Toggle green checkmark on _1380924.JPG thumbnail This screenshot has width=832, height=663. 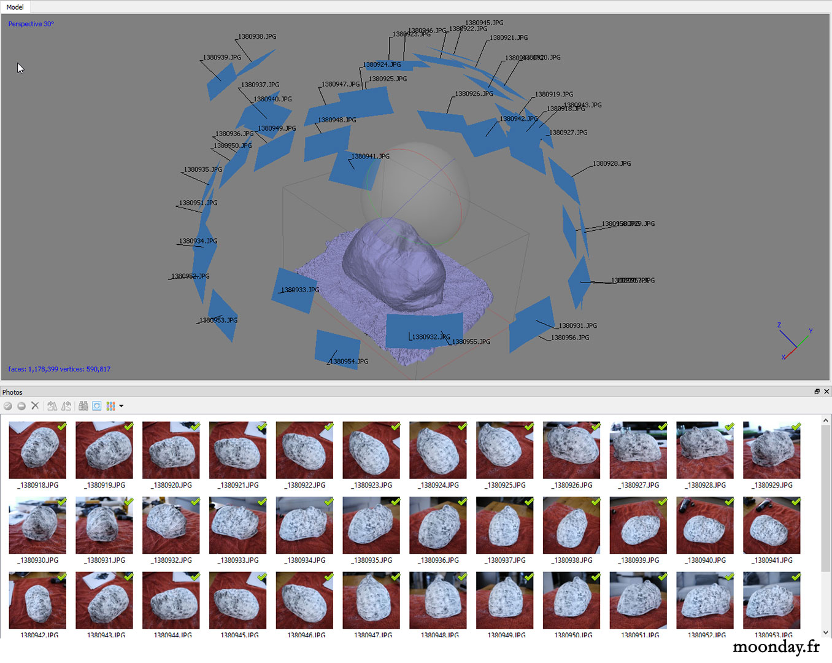click(x=462, y=426)
